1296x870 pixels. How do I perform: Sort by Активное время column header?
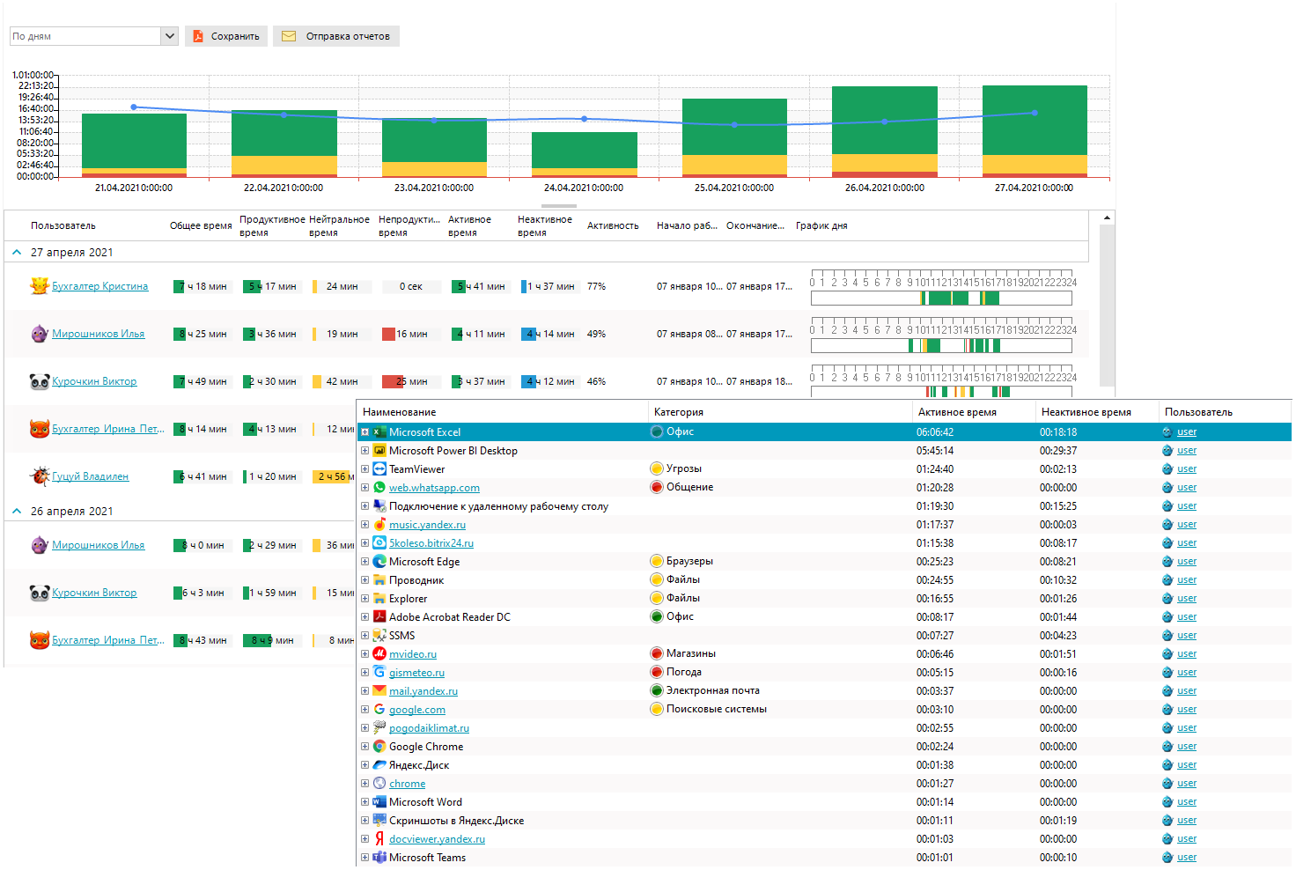pyautogui.click(x=957, y=412)
